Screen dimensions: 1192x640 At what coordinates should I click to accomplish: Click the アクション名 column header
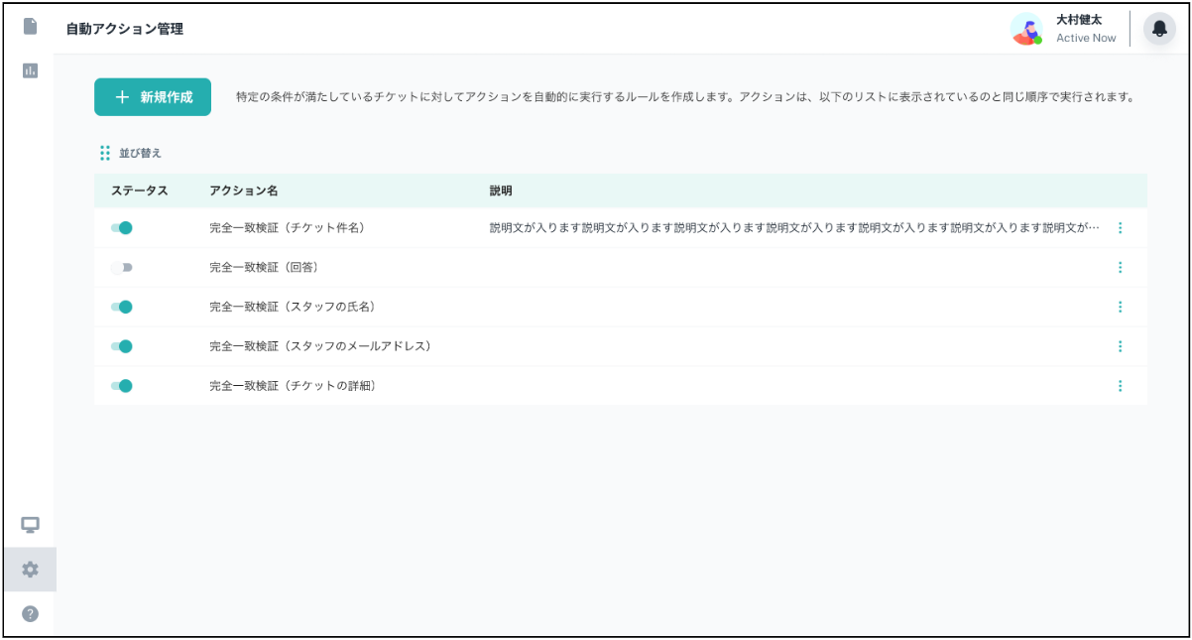pyautogui.click(x=244, y=191)
